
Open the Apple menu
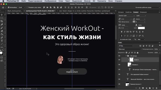[x=3, y=1]
